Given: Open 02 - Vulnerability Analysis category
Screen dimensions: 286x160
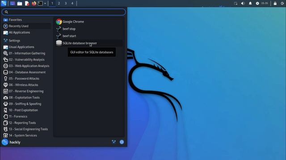Looking at the screenshot, I should click(27, 60).
